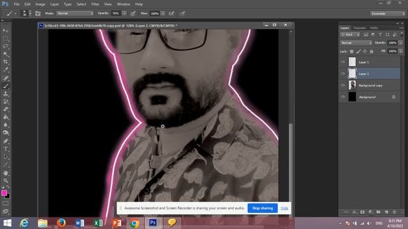
Task: Click Stop sharing button
Action: (262, 208)
